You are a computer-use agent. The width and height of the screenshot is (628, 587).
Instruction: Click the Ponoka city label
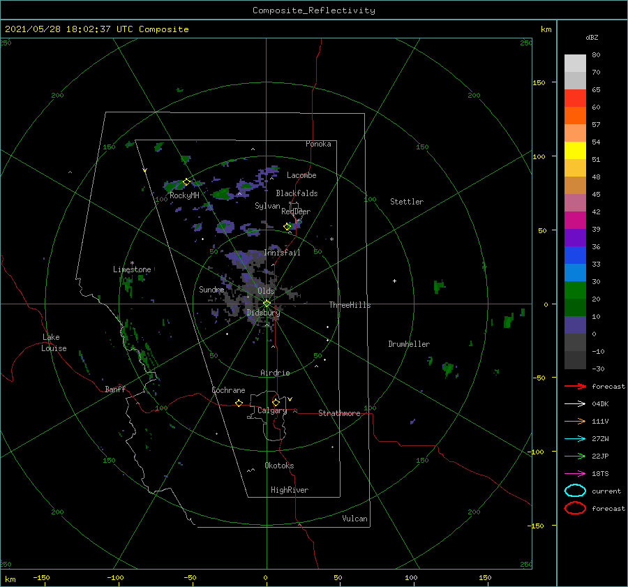318,144
